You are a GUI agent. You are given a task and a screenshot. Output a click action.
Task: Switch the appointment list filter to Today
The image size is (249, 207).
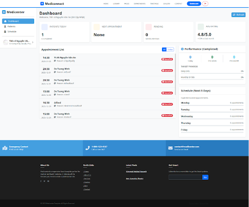(x=170, y=50)
